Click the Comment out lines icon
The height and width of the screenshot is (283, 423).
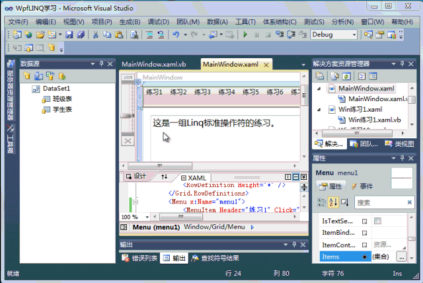pos(149,34)
